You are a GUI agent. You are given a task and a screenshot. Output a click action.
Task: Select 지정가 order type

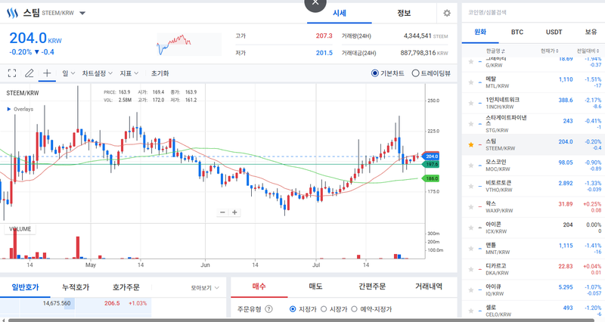point(293,309)
